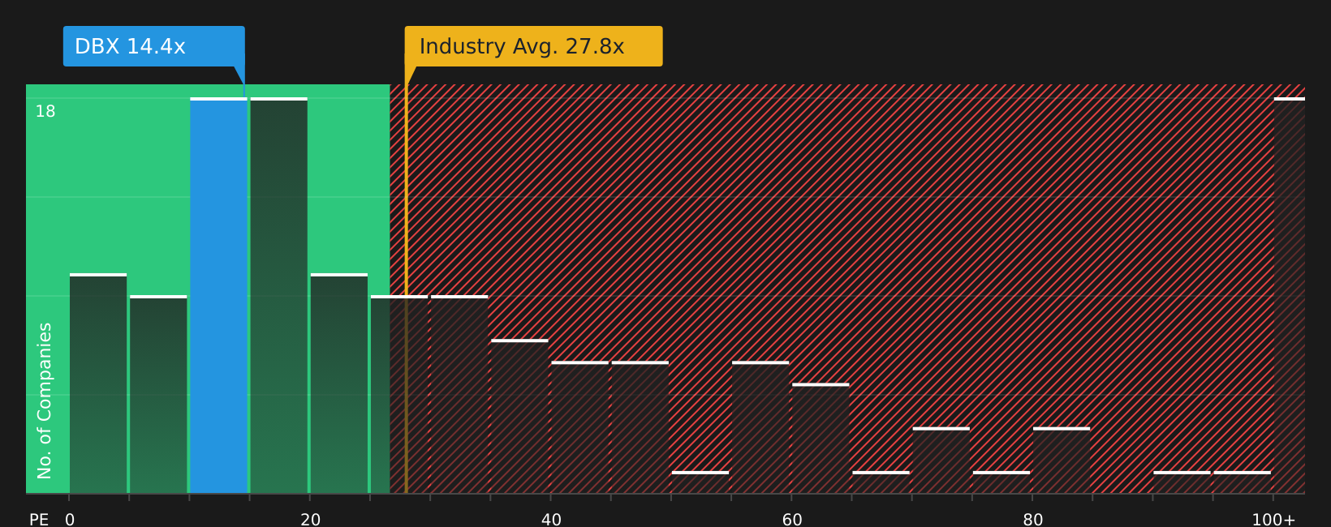Viewport: 1331px width, 527px height.
Task: Select the short bar for PE 95 to 100
Action: pyautogui.click(x=1242, y=482)
